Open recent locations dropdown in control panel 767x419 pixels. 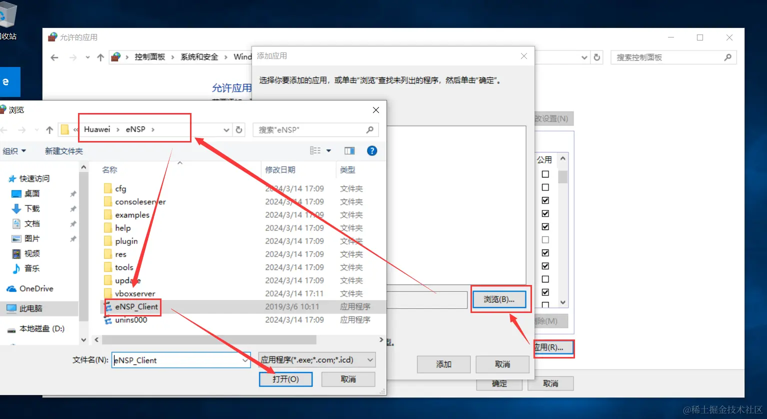[87, 57]
